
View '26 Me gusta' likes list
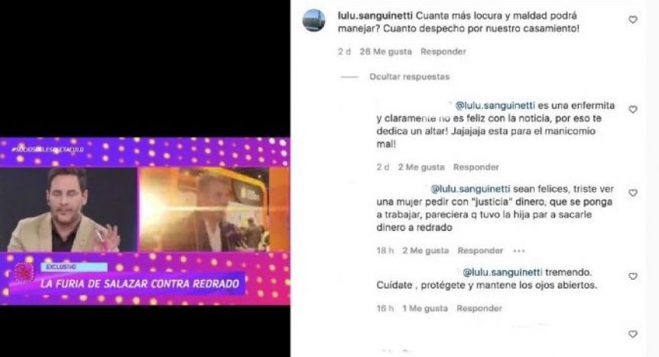[386, 52]
